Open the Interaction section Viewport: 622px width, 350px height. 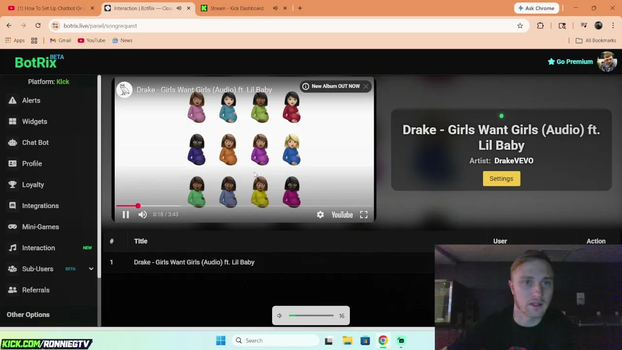tap(38, 248)
